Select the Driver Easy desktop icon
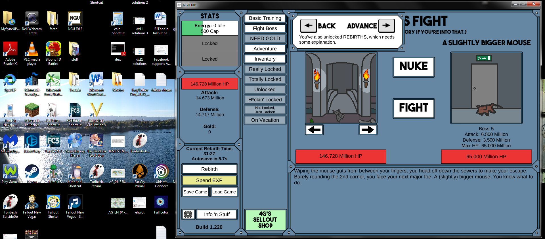The height and width of the screenshot is (239, 545). point(32,143)
